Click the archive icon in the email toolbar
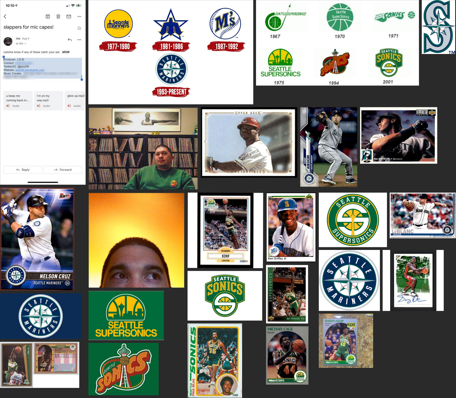Image resolution: width=456 pixels, height=398 pixels. [48, 17]
